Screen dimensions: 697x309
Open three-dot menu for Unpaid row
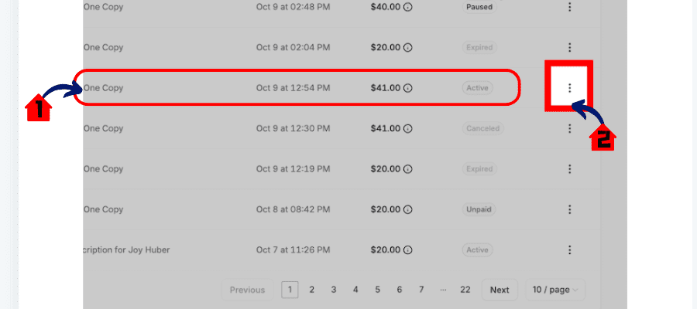pyautogui.click(x=569, y=209)
